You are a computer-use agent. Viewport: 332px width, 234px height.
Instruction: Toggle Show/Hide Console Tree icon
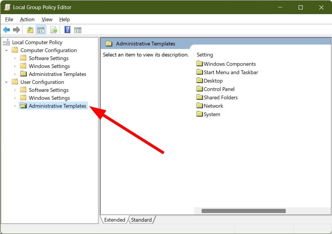coord(41,30)
